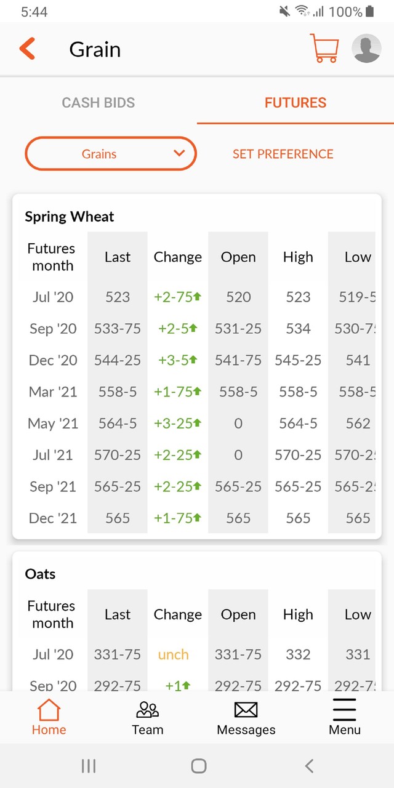
Task: Open the Team section
Action: tap(148, 718)
